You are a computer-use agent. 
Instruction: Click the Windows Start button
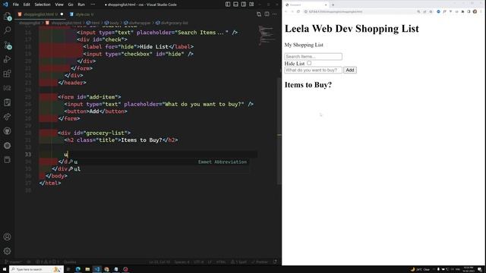tap(5, 269)
